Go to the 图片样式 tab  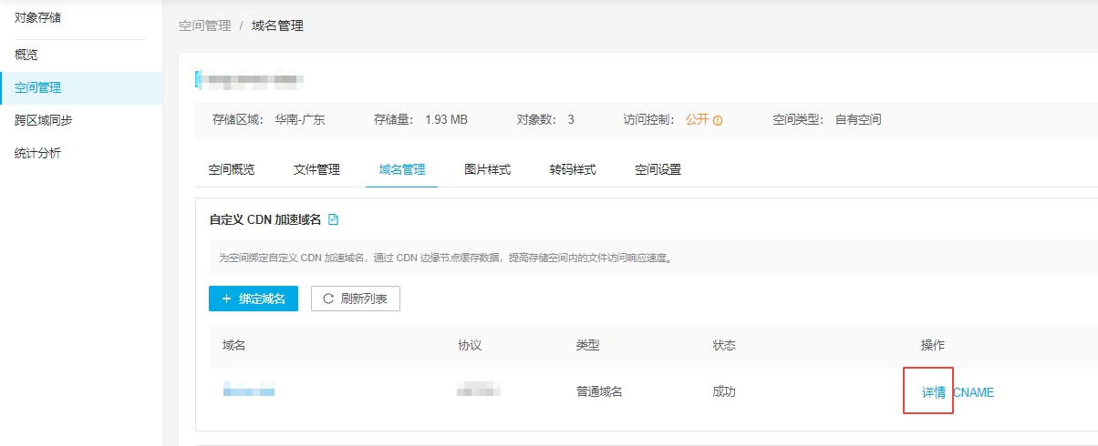[487, 169]
